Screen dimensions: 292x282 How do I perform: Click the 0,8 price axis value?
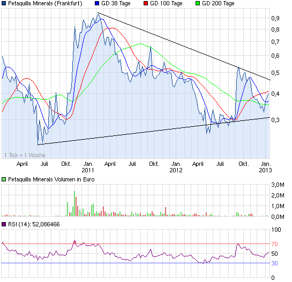click(x=275, y=29)
